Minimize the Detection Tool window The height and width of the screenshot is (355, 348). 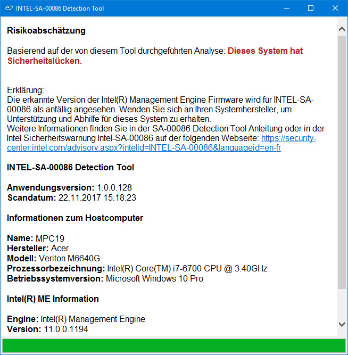tap(287, 8)
